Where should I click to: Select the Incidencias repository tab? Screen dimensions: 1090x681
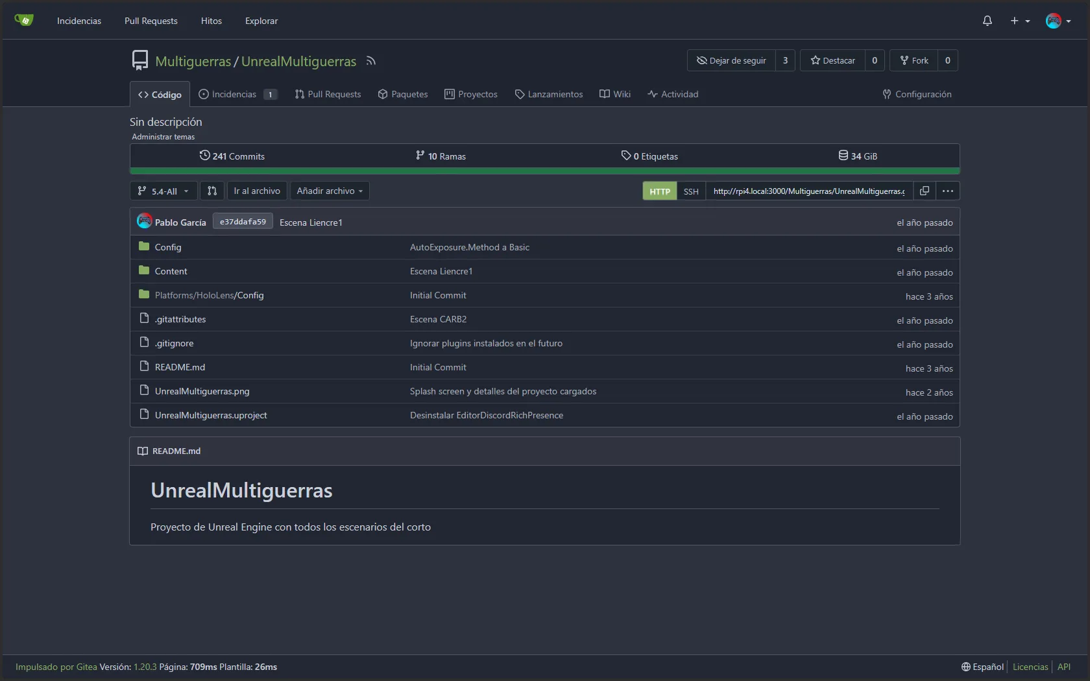coord(238,94)
